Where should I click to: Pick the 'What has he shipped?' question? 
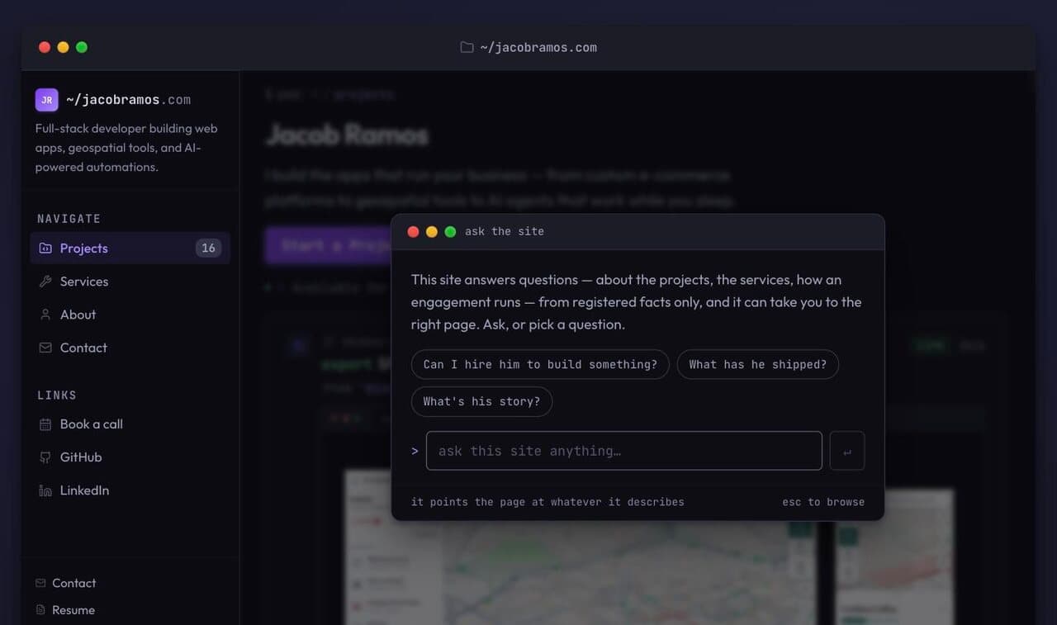point(757,364)
